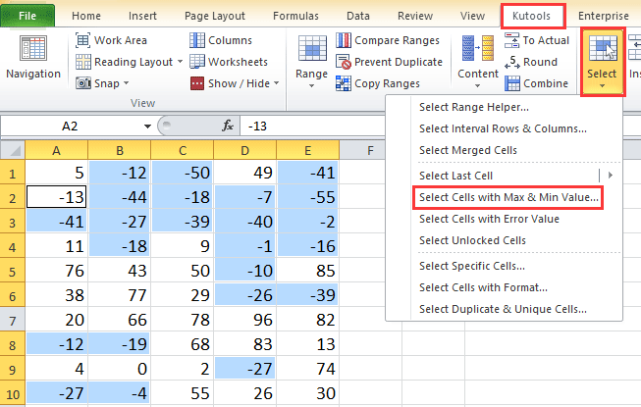Switch to the Enterprise tab
Image resolution: width=641 pixels, height=407 pixels.
tap(604, 16)
